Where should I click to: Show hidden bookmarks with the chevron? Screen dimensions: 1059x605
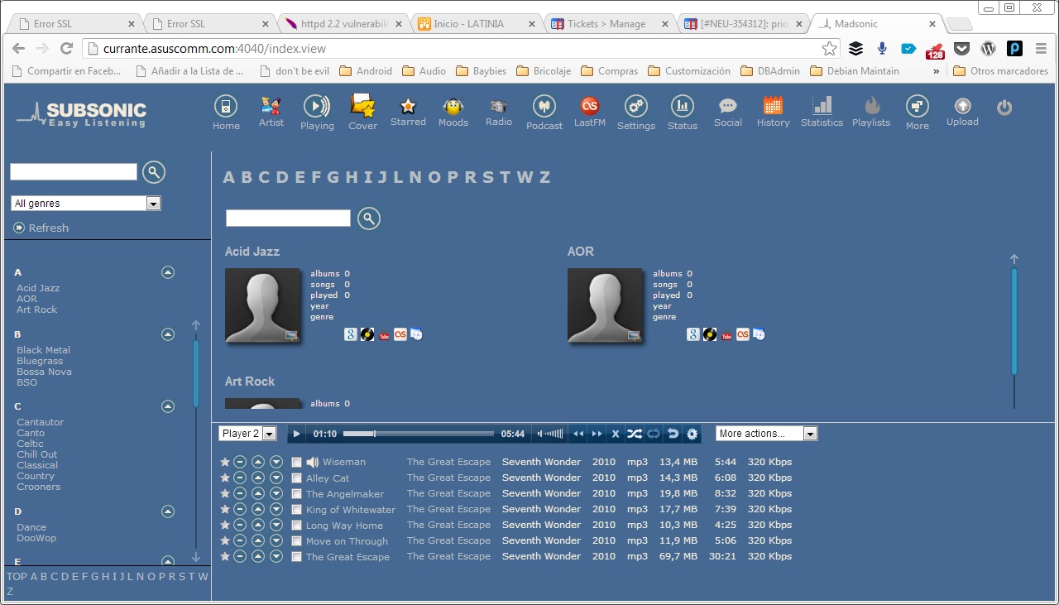click(936, 71)
